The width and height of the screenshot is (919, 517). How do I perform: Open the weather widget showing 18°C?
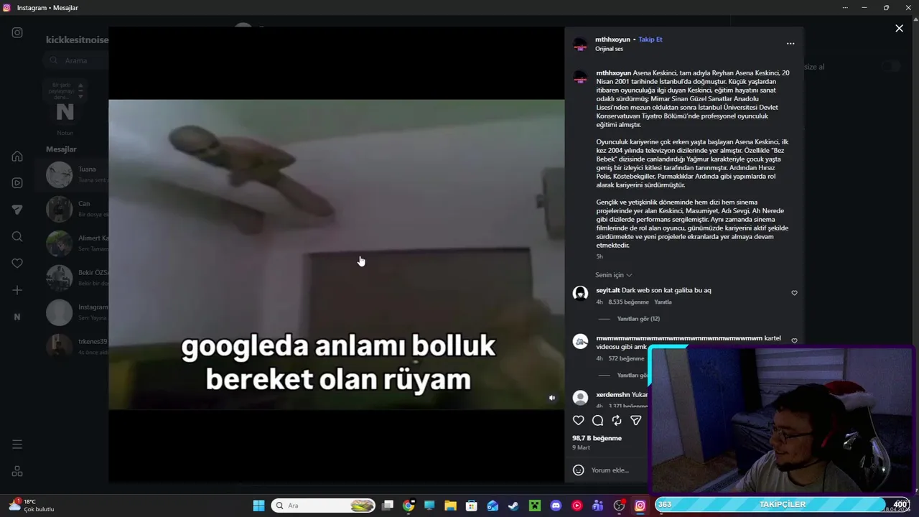coord(32,506)
